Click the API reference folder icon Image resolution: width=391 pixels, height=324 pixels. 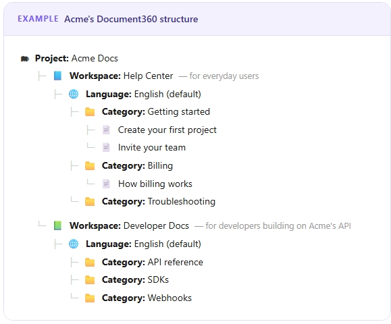[90, 263]
